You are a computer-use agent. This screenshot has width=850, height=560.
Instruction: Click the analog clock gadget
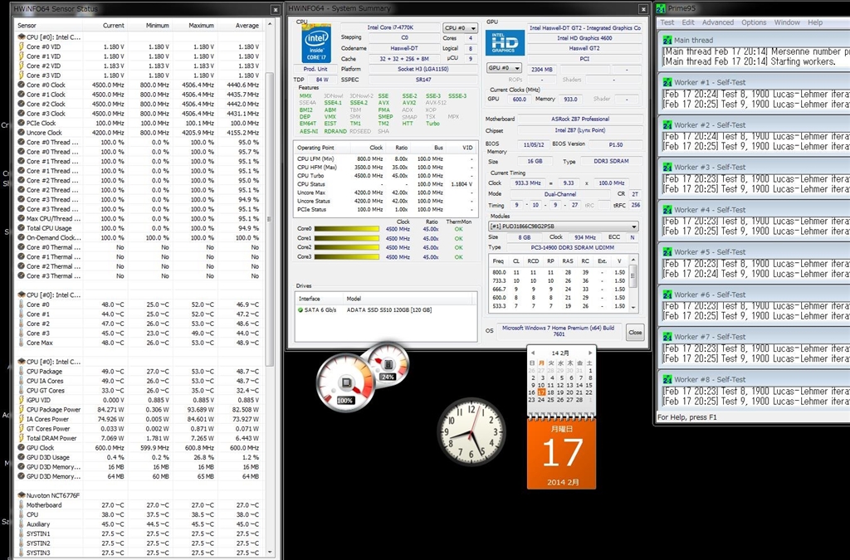click(471, 431)
